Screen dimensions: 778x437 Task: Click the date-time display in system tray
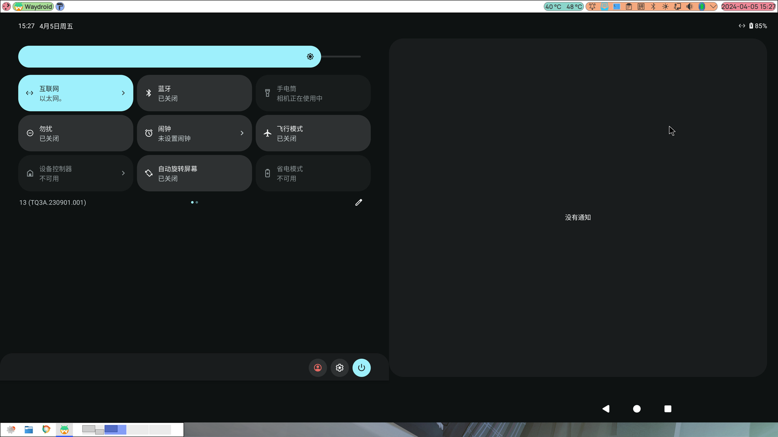(x=748, y=6)
